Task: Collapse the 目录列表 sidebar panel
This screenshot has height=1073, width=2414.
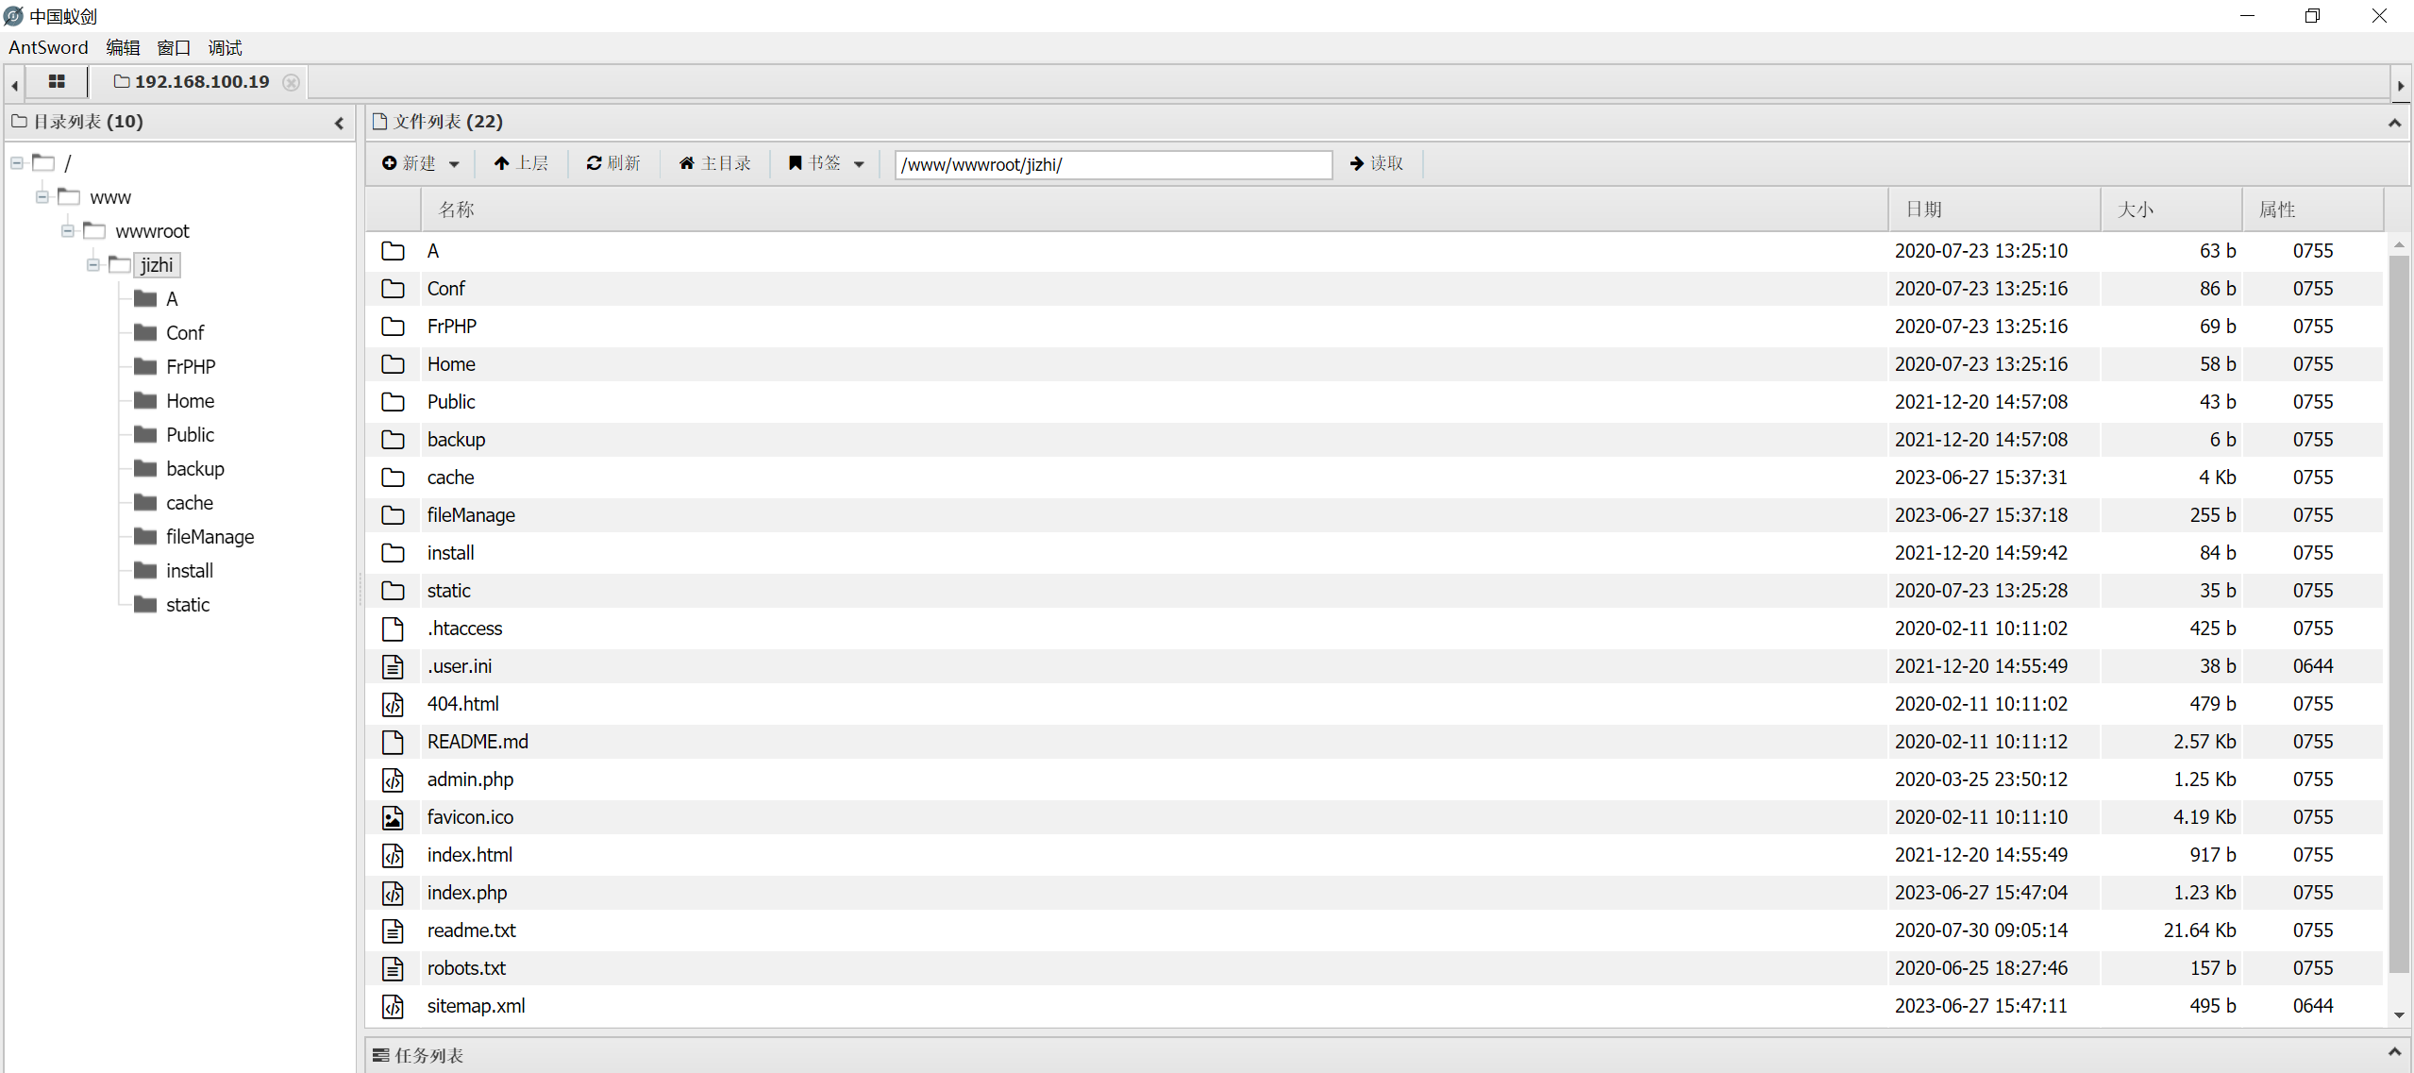Action: pyautogui.click(x=340, y=123)
